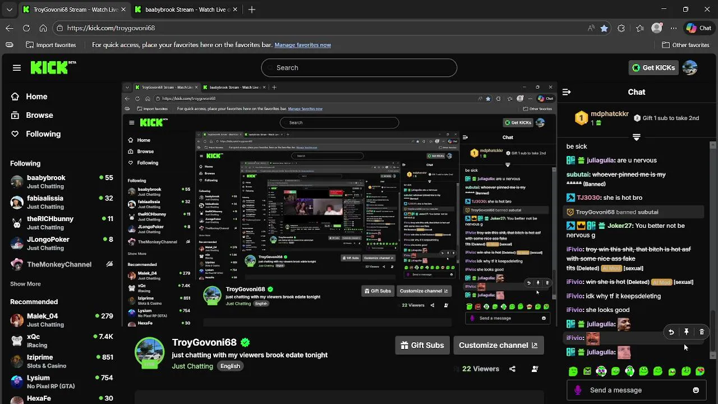The image size is (718, 404).
Task: Open baabybrook channel in Following list
Action: 62,182
